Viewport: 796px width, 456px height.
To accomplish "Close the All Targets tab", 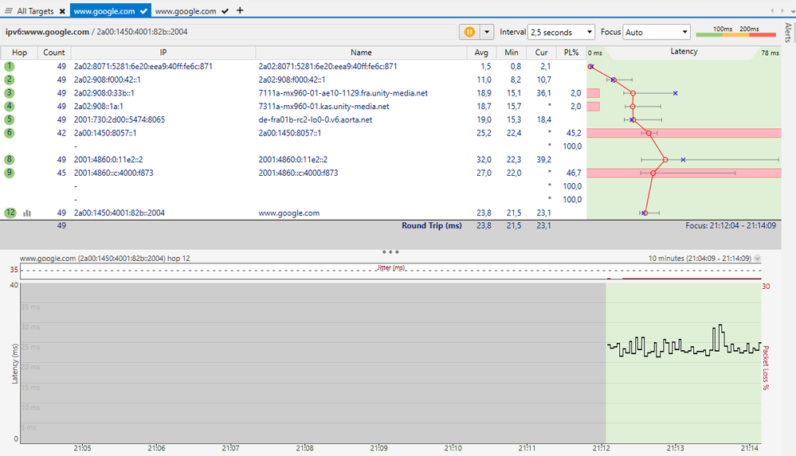I will click(x=62, y=11).
